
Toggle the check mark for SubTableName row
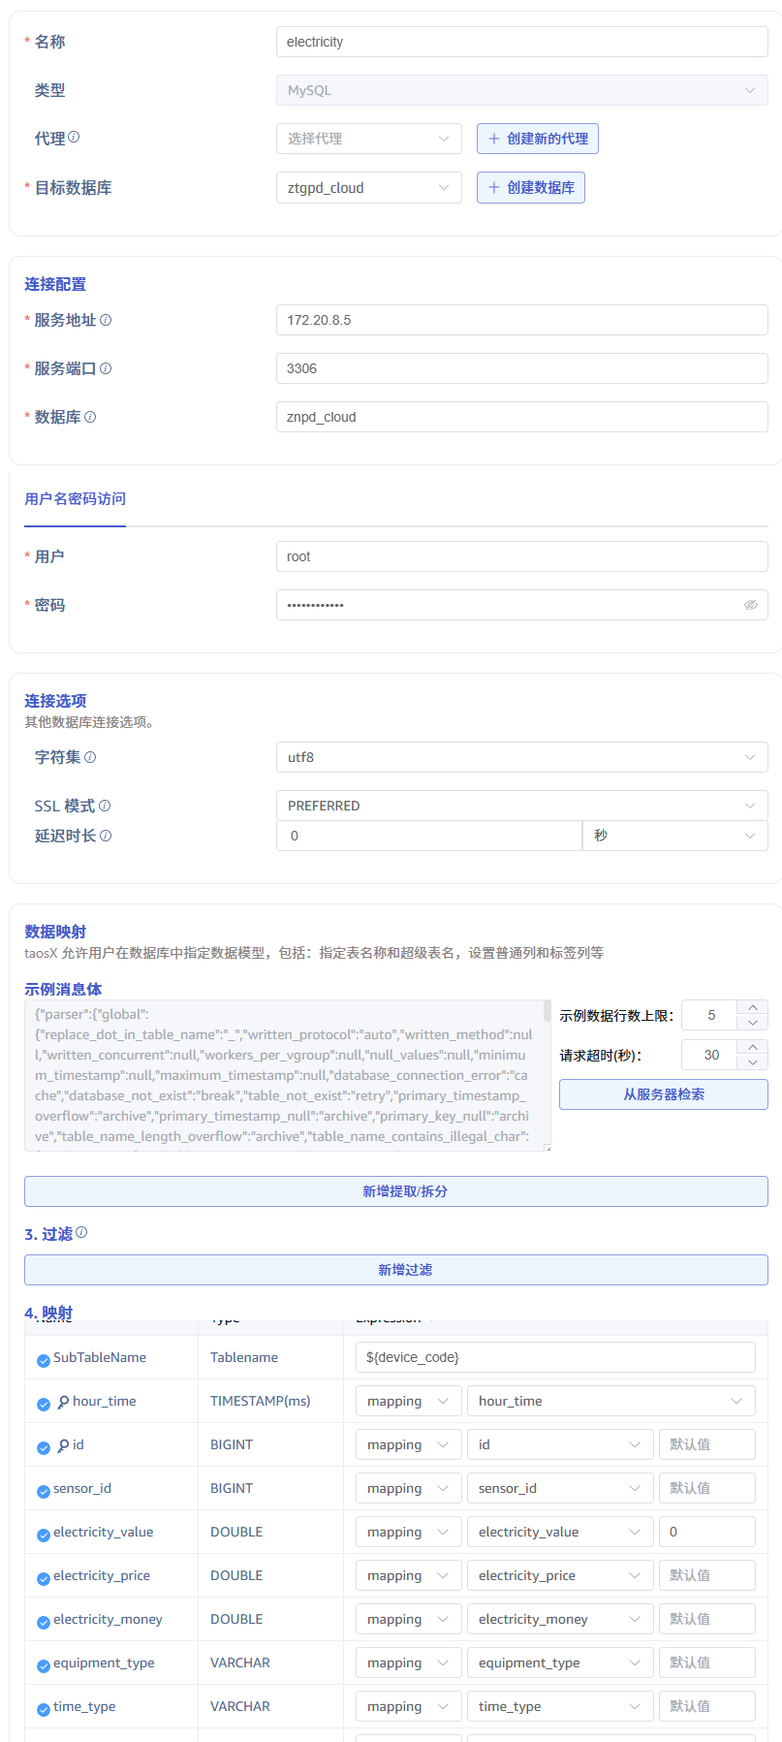click(44, 1360)
